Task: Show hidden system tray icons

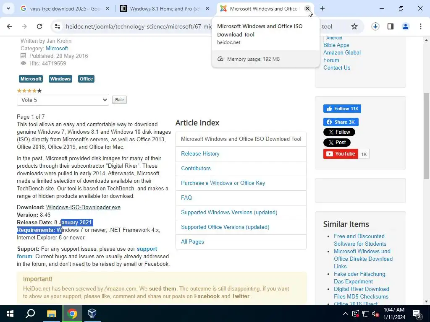Action: [x=346, y=314]
